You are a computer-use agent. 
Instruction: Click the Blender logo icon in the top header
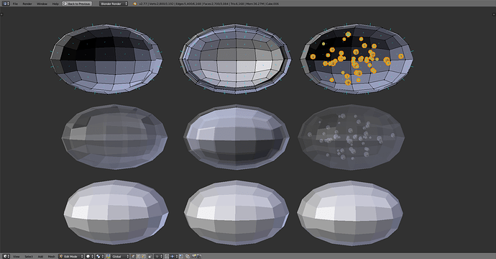pos(135,4)
